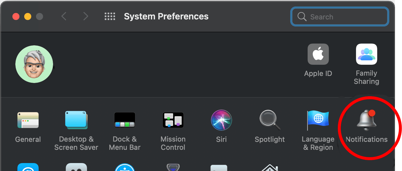This screenshot has width=402, height=171.
Task: Go back with the left chevron
Action: (63, 16)
